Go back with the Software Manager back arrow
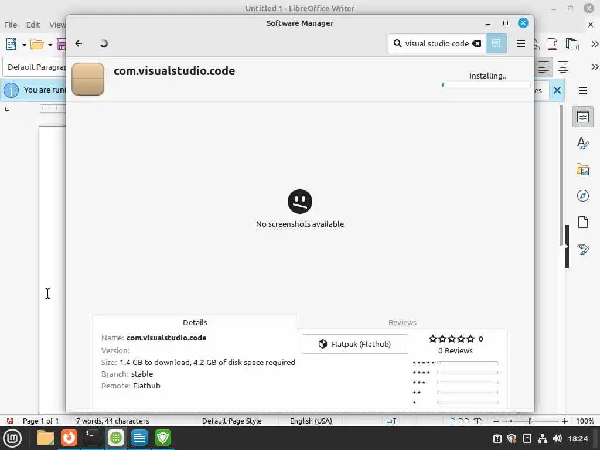This screenshot has width=600, height=450. (79, 43)
